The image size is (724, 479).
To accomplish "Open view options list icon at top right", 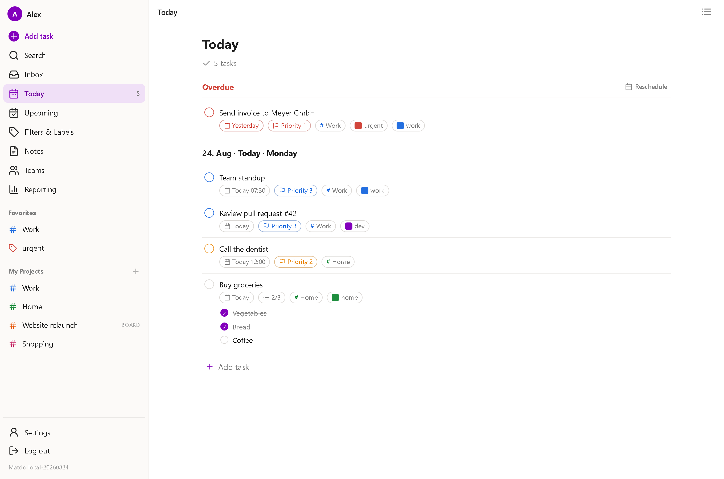I will (706, 12).
